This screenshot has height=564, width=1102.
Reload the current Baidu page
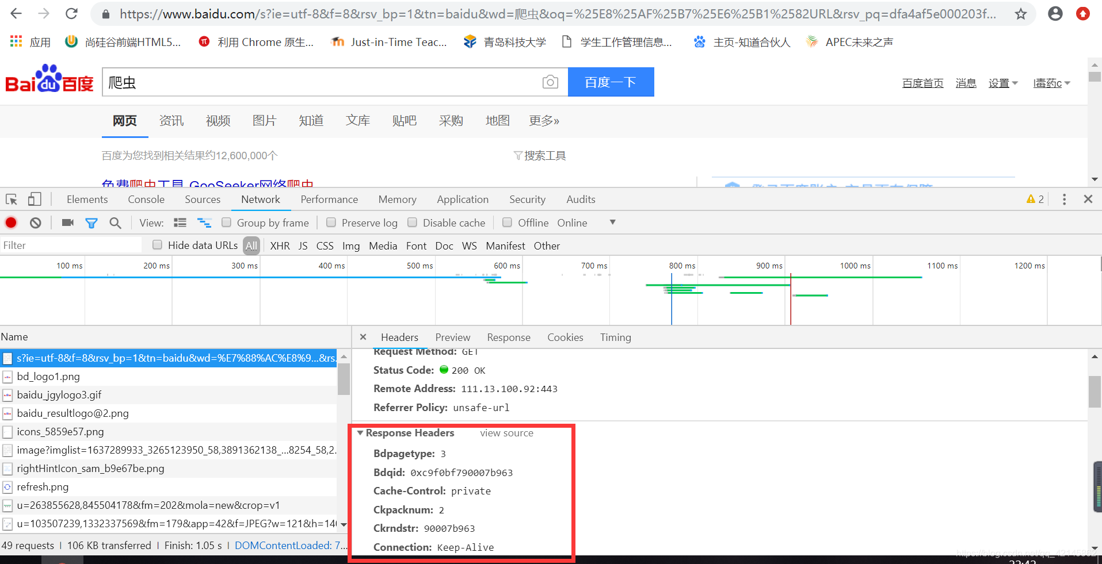tap(71, 14)
